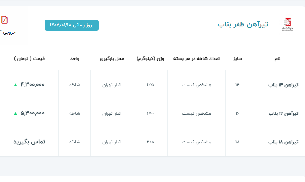Click the وزن (کیلوگرم) column header
Image resolution: width=305 pixels, height=182 pixels.
[150, 58]
